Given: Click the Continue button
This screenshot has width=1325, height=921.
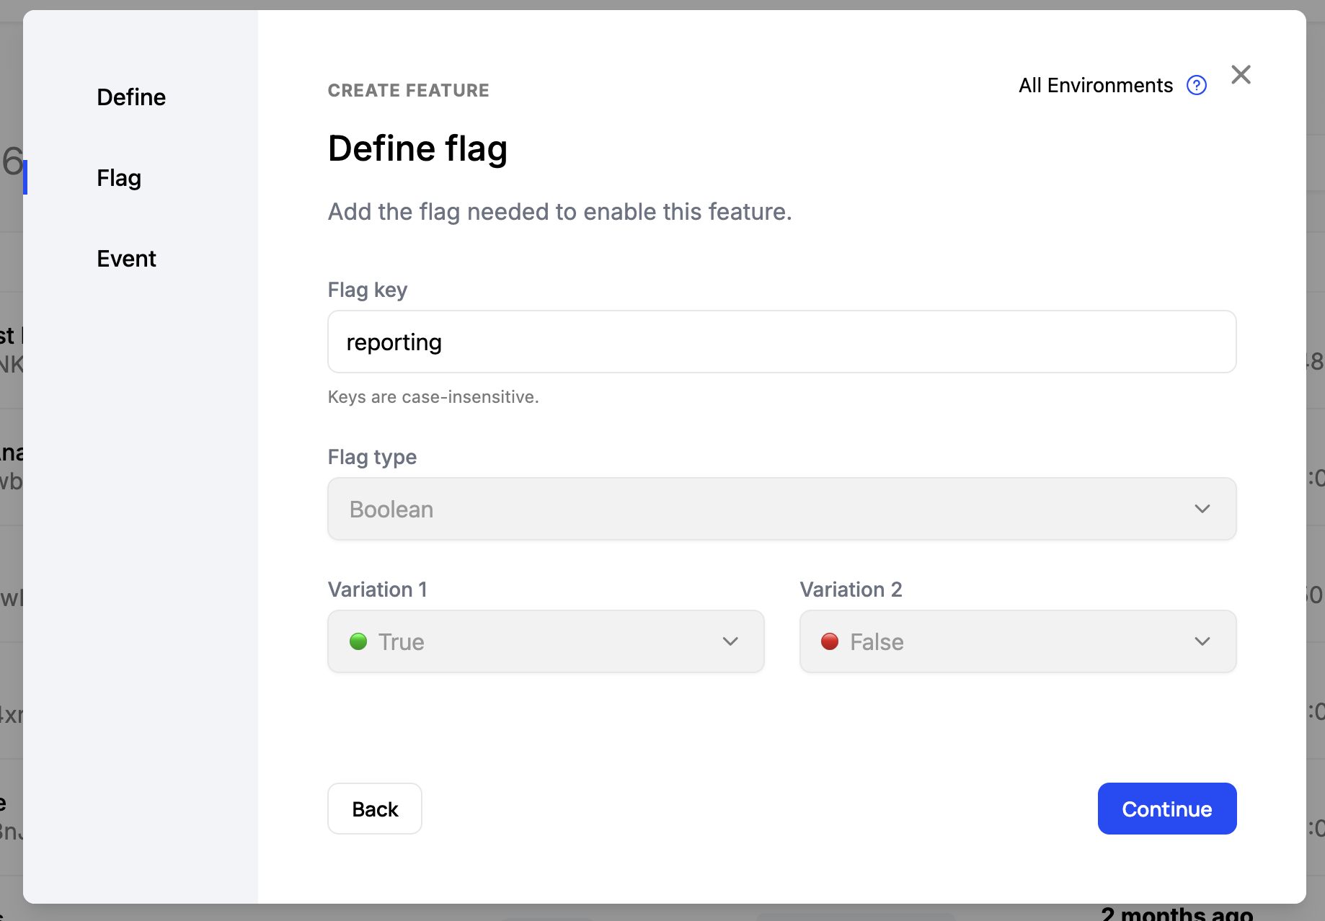Looking at the screenshot, I should (1166, 809).
